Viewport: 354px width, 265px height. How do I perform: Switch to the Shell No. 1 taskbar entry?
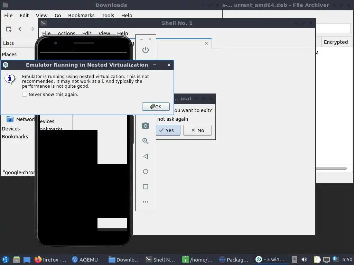pos(160,259)
